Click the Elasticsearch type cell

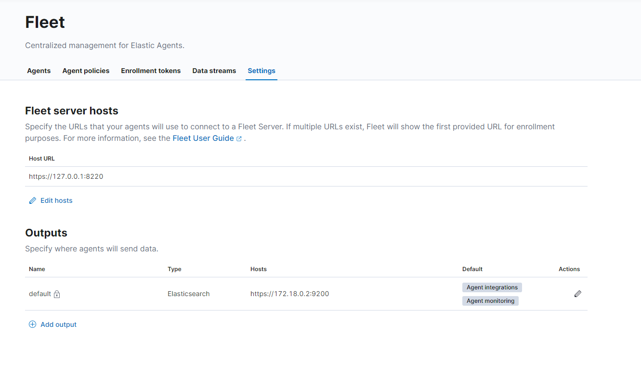pos(189,294)
